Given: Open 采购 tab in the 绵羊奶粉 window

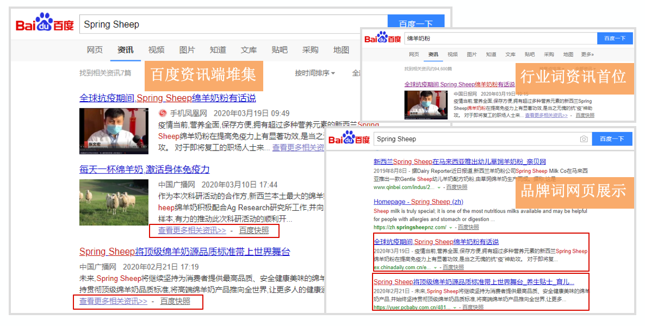Looking at the screenshot, I should 549,54.
